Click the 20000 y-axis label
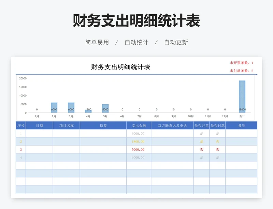Image resolution: width=273 pixels, height=209 pixels. (x=23, y=78)
